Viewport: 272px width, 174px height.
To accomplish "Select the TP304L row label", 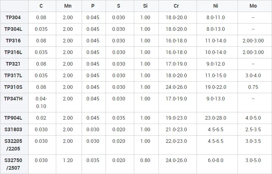I will 13,29.
